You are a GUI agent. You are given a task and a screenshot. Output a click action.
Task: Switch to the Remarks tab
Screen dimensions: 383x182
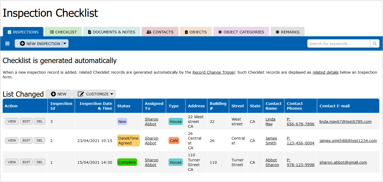(287, 32)
